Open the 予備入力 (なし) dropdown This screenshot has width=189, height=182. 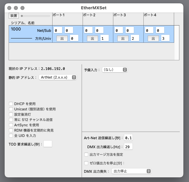(x=115, y=70)
